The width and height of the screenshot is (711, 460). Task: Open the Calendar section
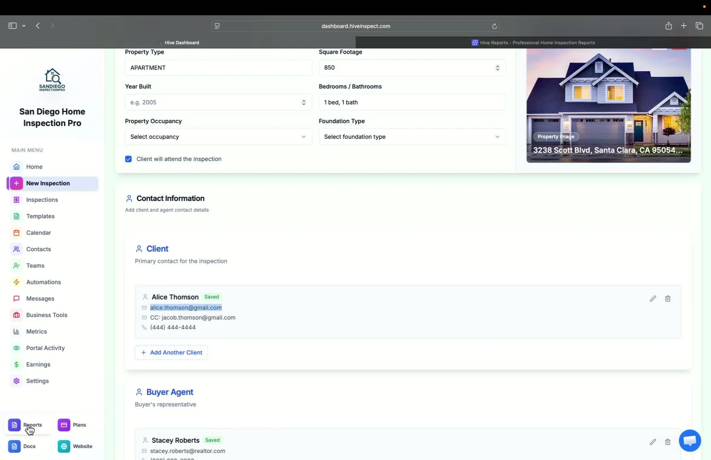click(38, 233)
